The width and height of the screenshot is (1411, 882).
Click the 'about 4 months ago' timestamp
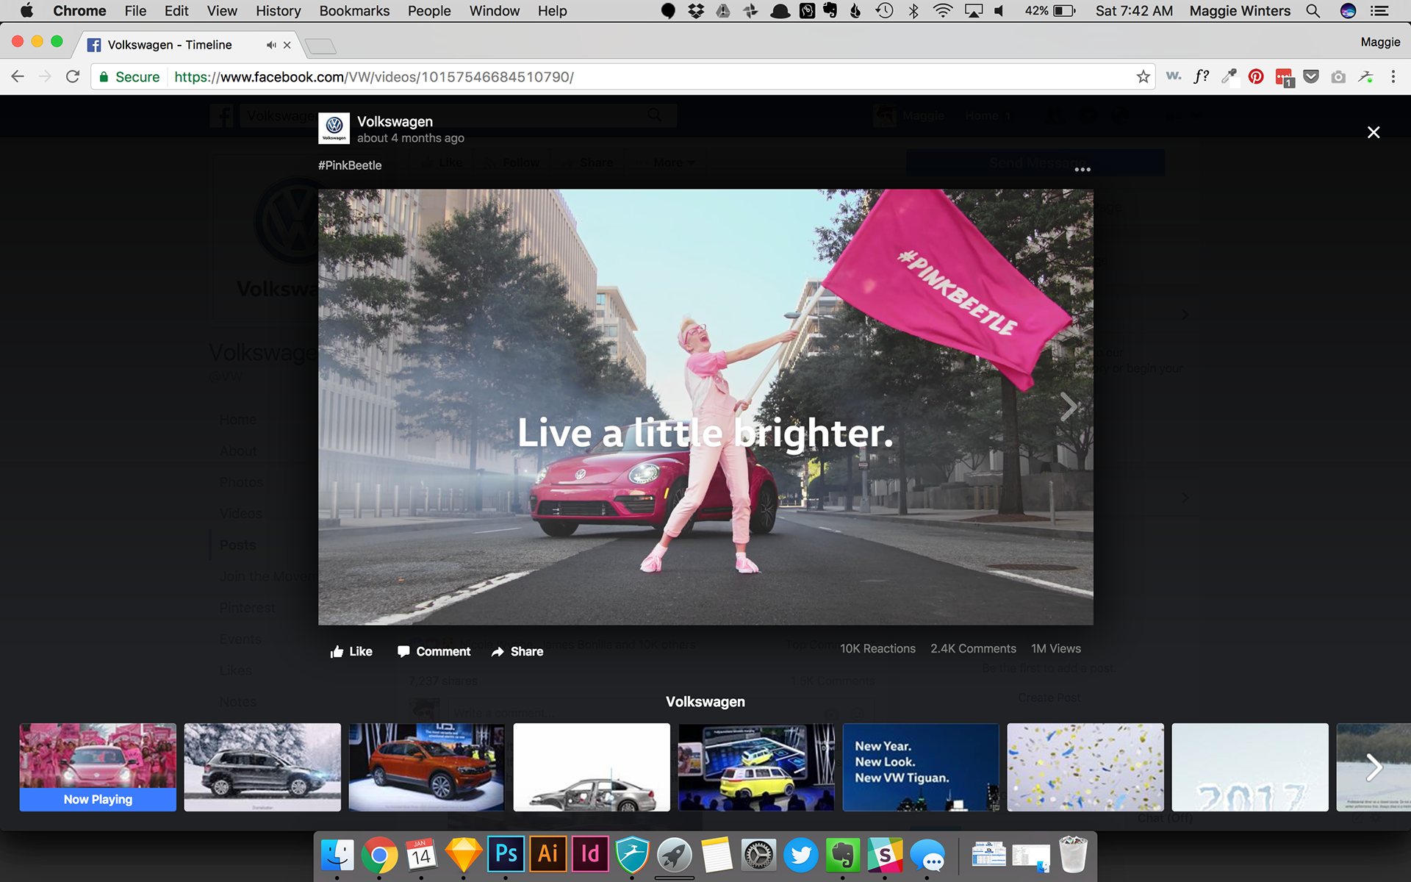pos(411,138)
